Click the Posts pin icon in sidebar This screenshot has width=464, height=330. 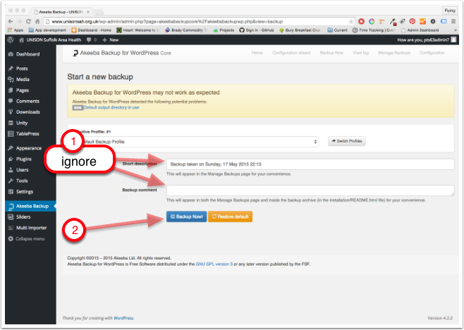tap(11, 68)
